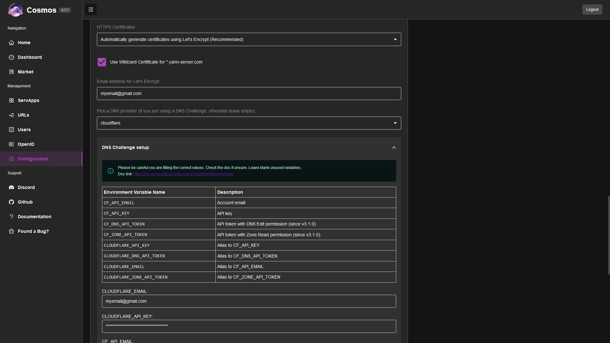
Task: Open Found a Bug page
Action: 41,231
